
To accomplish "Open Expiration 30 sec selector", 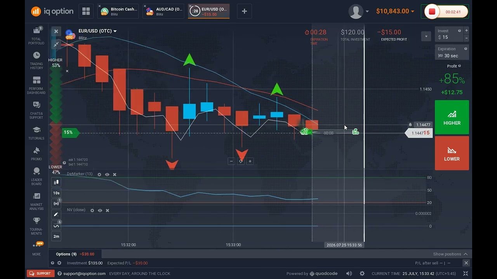I will tap(452, 52).
